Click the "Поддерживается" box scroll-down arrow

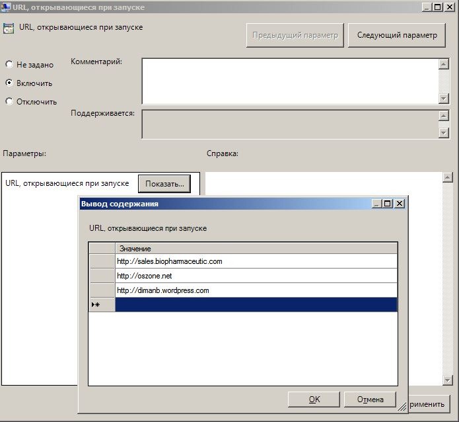[444, 133]
